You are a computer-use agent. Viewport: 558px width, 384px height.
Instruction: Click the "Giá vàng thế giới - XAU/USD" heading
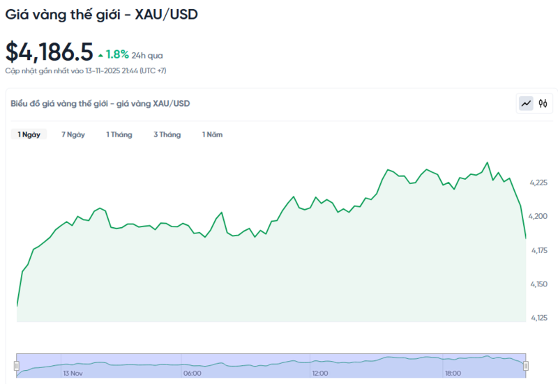click(x=101, y=14)
